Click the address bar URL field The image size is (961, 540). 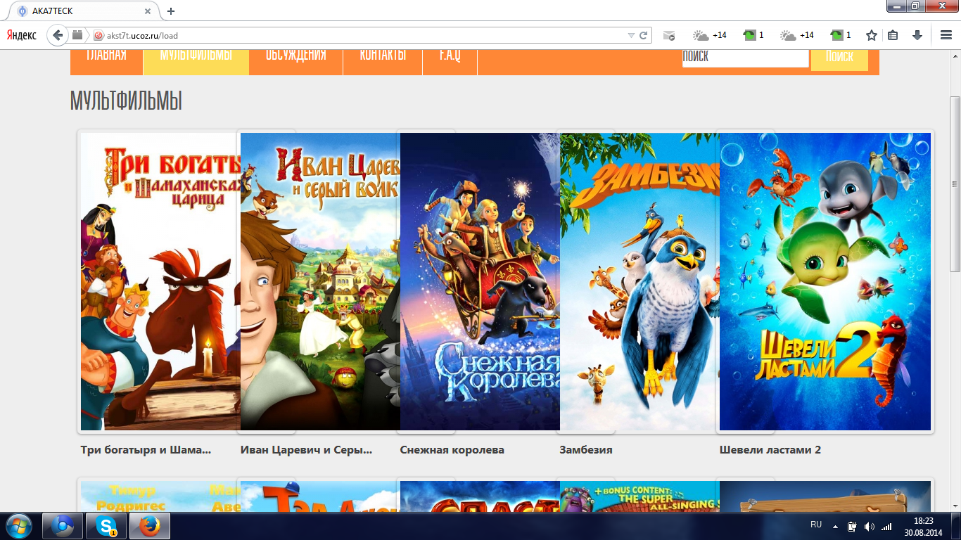pos(366,35)
